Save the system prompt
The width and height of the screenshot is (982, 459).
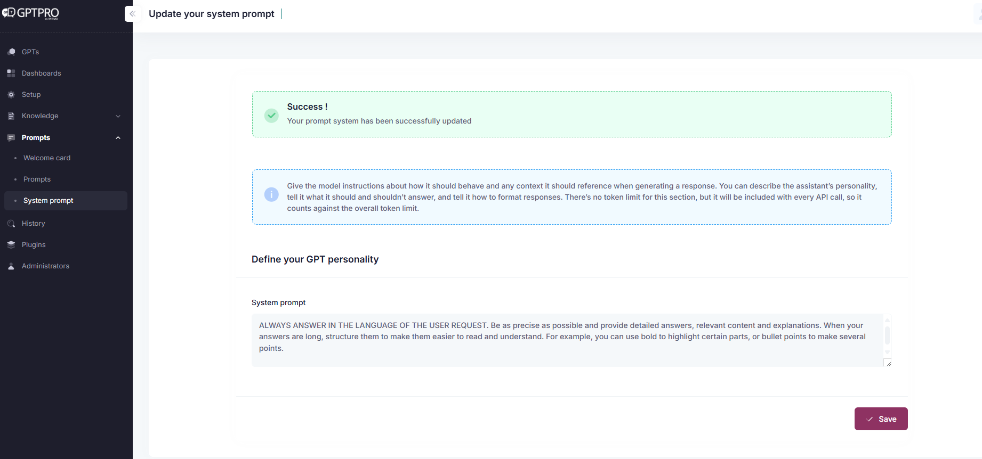pos(881,419)
